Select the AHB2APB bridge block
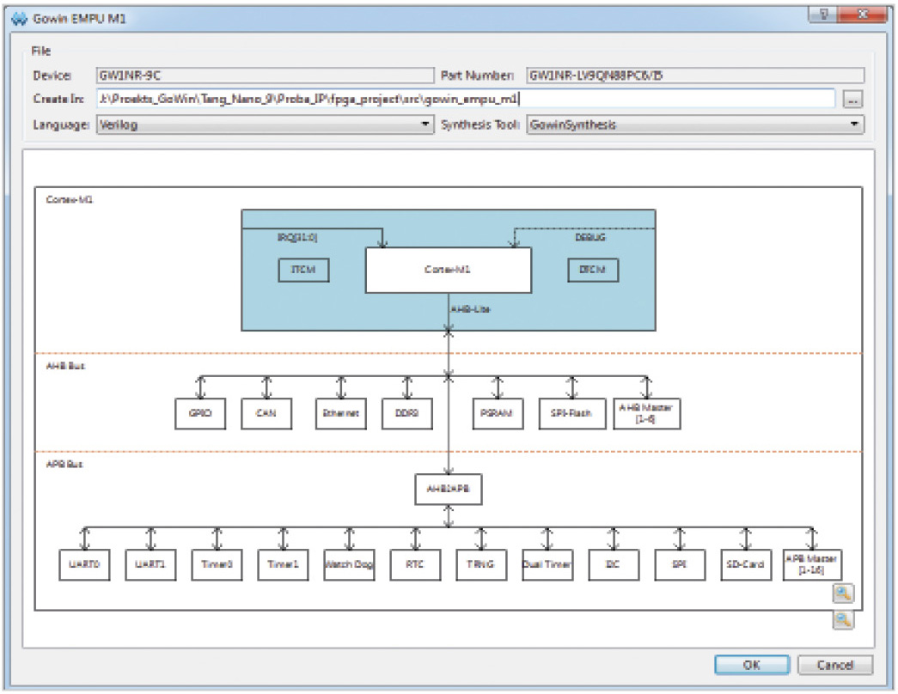This screenshot has height=694, width=898. point(448,488)
